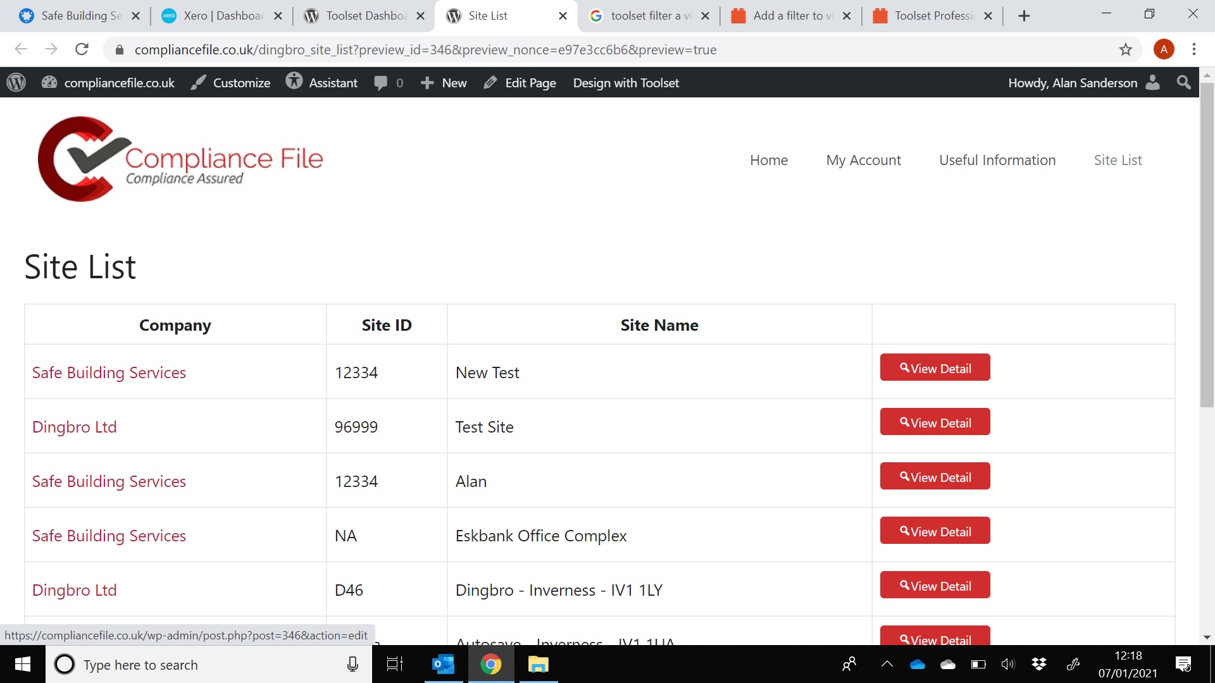
Task: Switch to the Toolset Dashboard tab
Action: click(x=364, y=16)
